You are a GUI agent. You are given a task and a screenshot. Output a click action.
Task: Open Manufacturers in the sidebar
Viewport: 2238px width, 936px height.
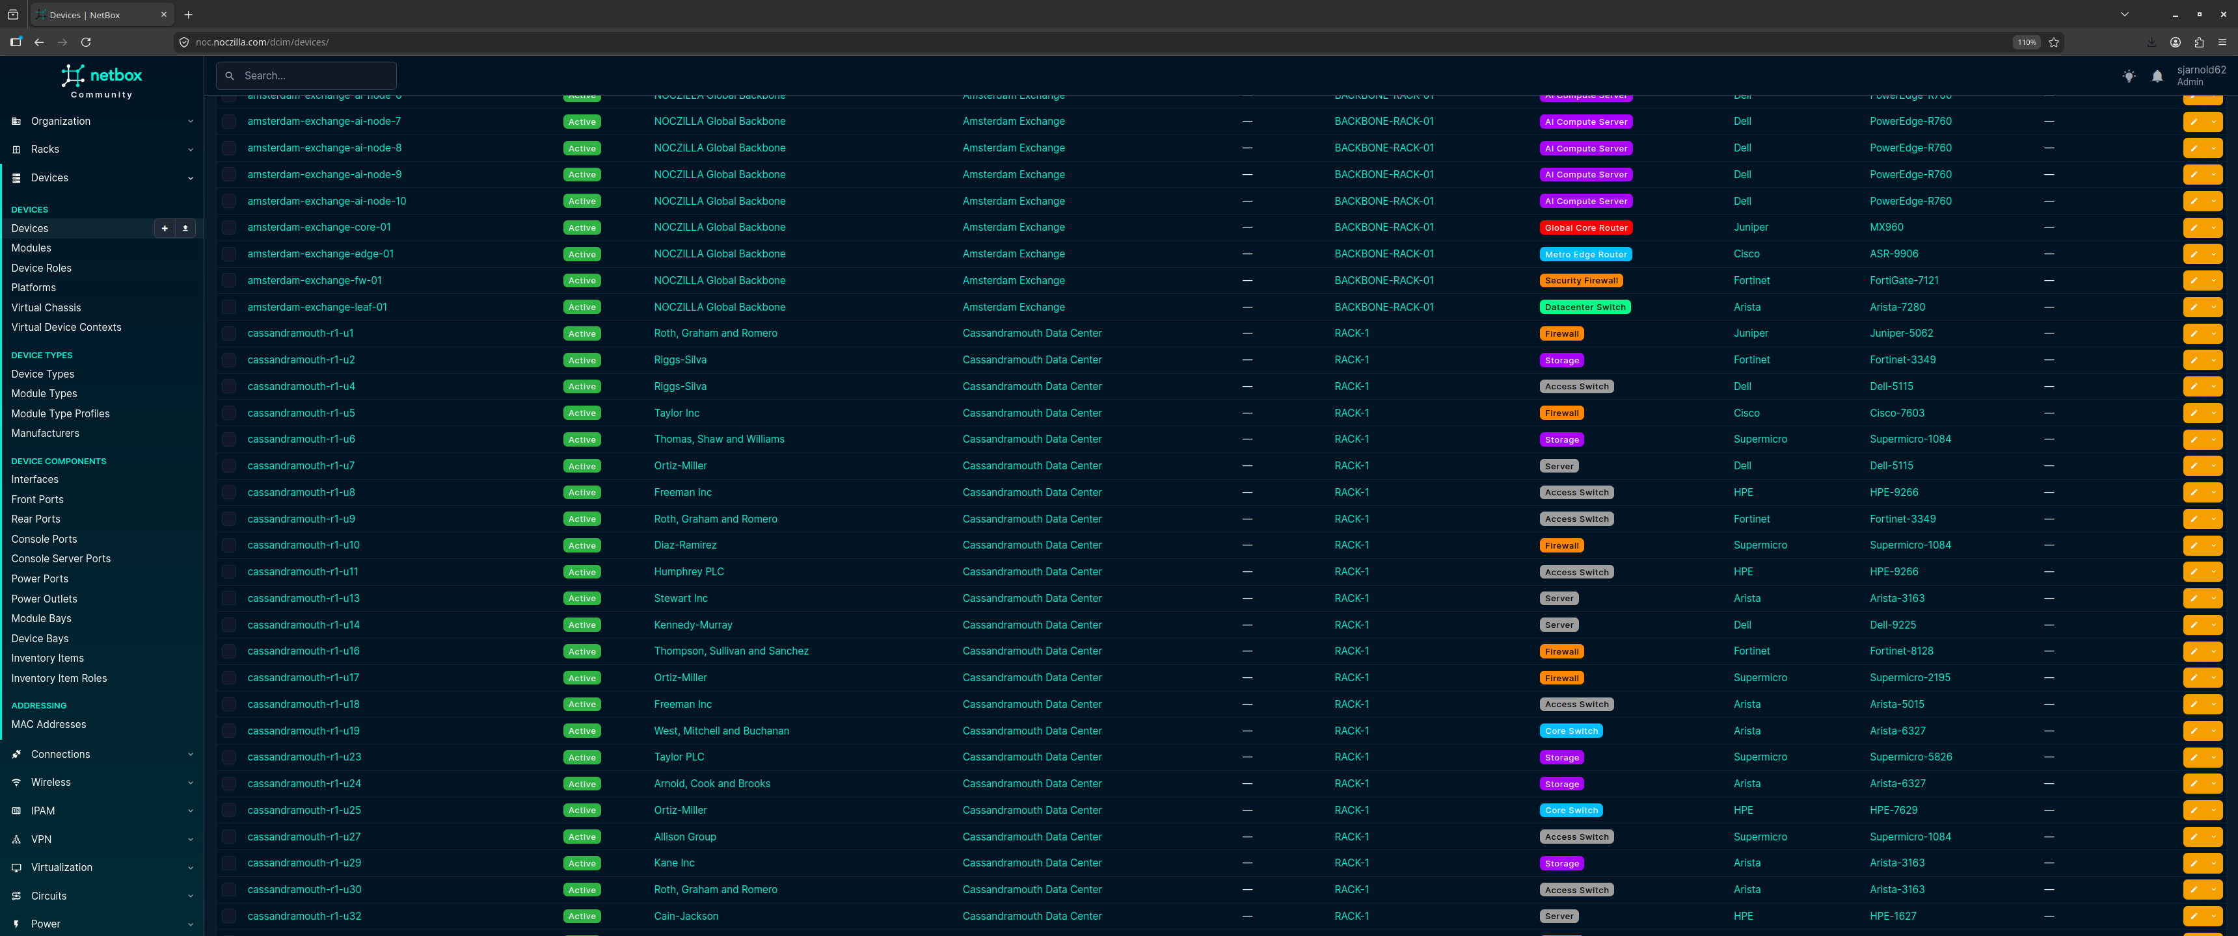pyautogui.click(x=45, y=434)
